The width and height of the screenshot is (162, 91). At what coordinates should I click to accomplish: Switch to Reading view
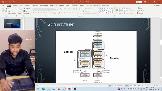(x=135, y=86)
